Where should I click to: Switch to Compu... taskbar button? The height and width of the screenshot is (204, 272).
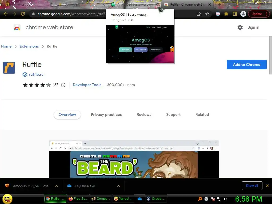coord(101,199)
